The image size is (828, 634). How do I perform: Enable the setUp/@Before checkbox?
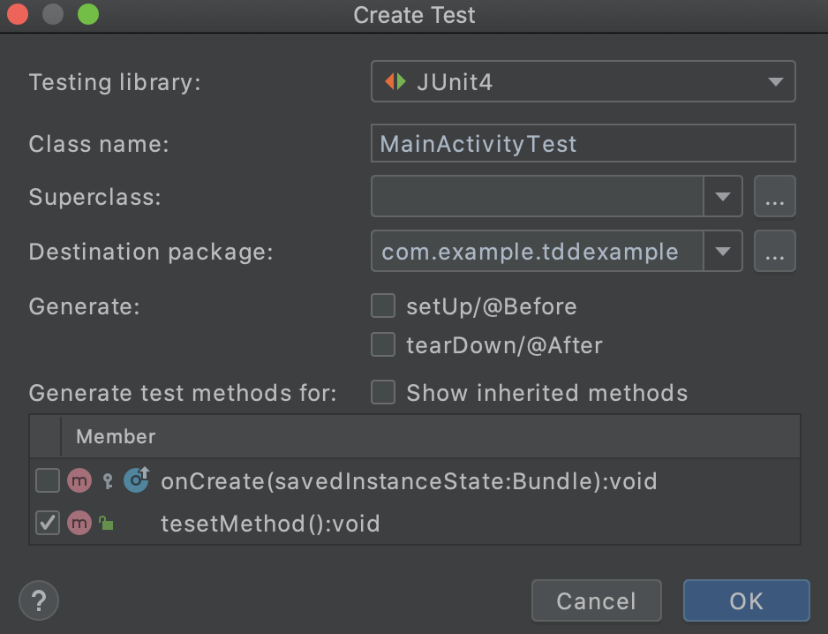pos(383,306)
